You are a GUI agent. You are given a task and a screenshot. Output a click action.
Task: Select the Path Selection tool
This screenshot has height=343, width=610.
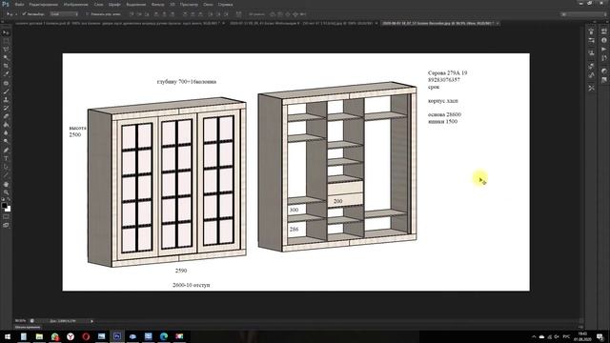[x=6, y=167]
